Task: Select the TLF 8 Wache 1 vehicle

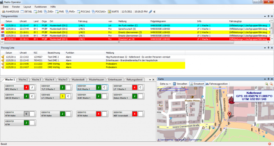Action: click(56, 87)
